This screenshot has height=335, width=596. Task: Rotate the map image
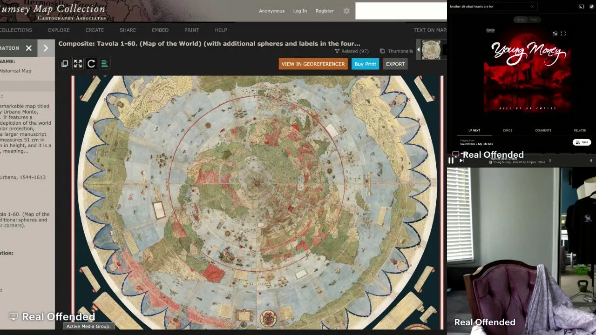point(91,64)
